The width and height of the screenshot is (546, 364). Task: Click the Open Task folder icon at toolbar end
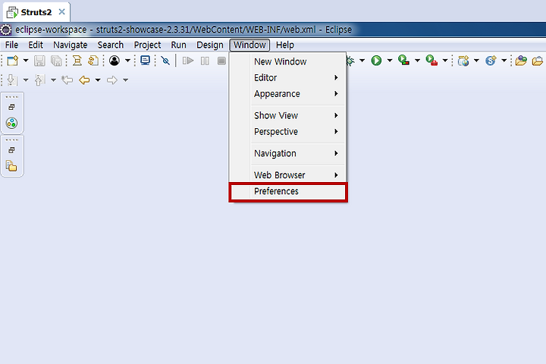(538, 61)
